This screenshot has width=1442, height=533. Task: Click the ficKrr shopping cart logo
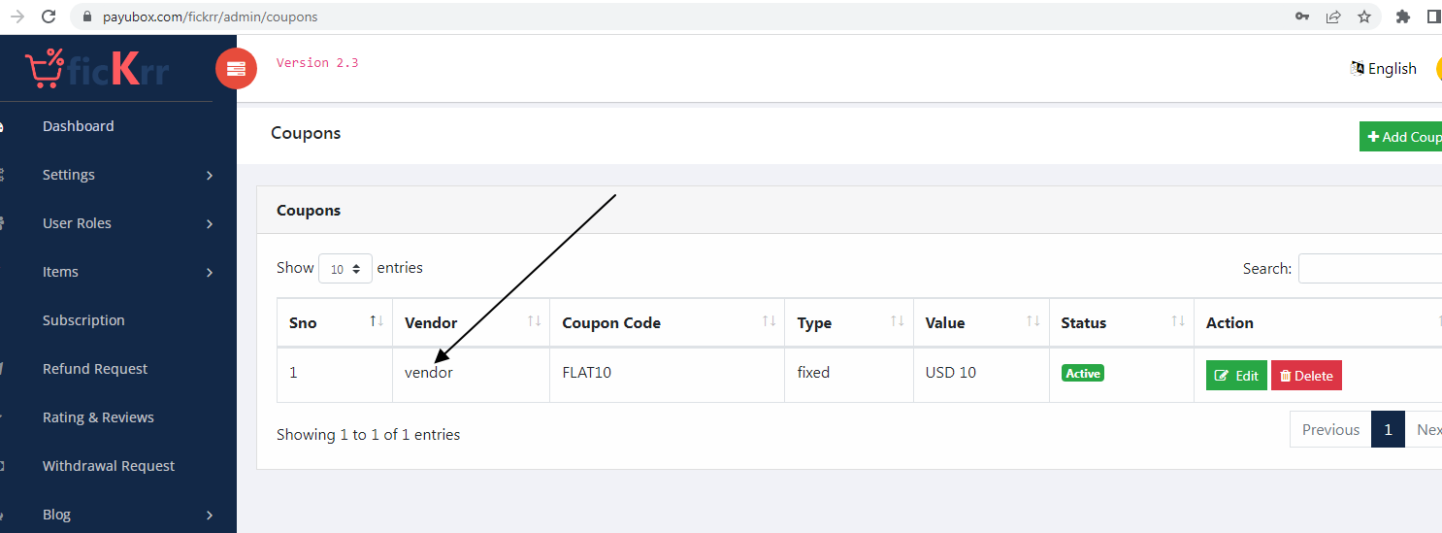tap(97, 69)
